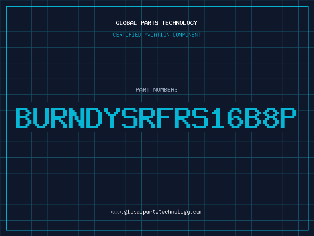
Task: Click the word AVIATION in the subtitle
Action: [x=157, y=35]
